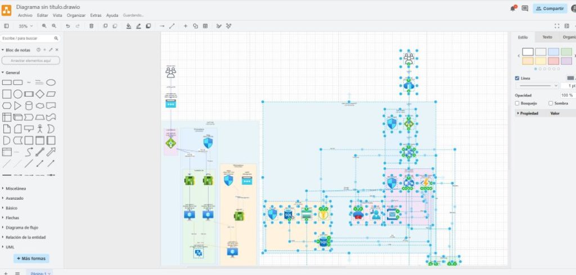Click the line color pencil icon

pyautogui.click(x=138, y=26)
